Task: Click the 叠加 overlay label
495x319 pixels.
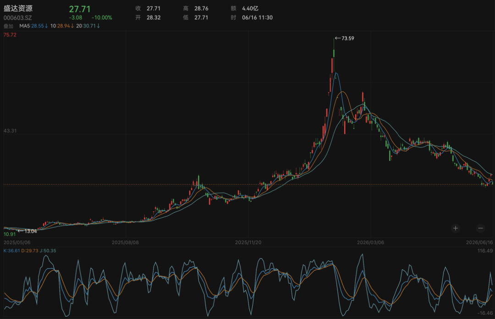Action: (9, 26)
